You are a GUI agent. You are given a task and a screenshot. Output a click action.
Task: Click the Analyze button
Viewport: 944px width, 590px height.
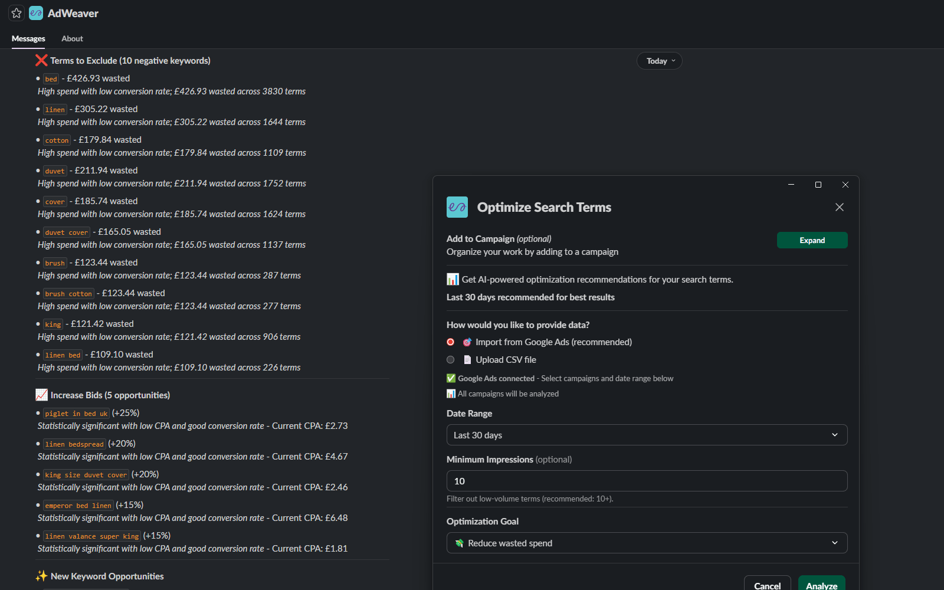pyautogui.click(x=821, y=585)
